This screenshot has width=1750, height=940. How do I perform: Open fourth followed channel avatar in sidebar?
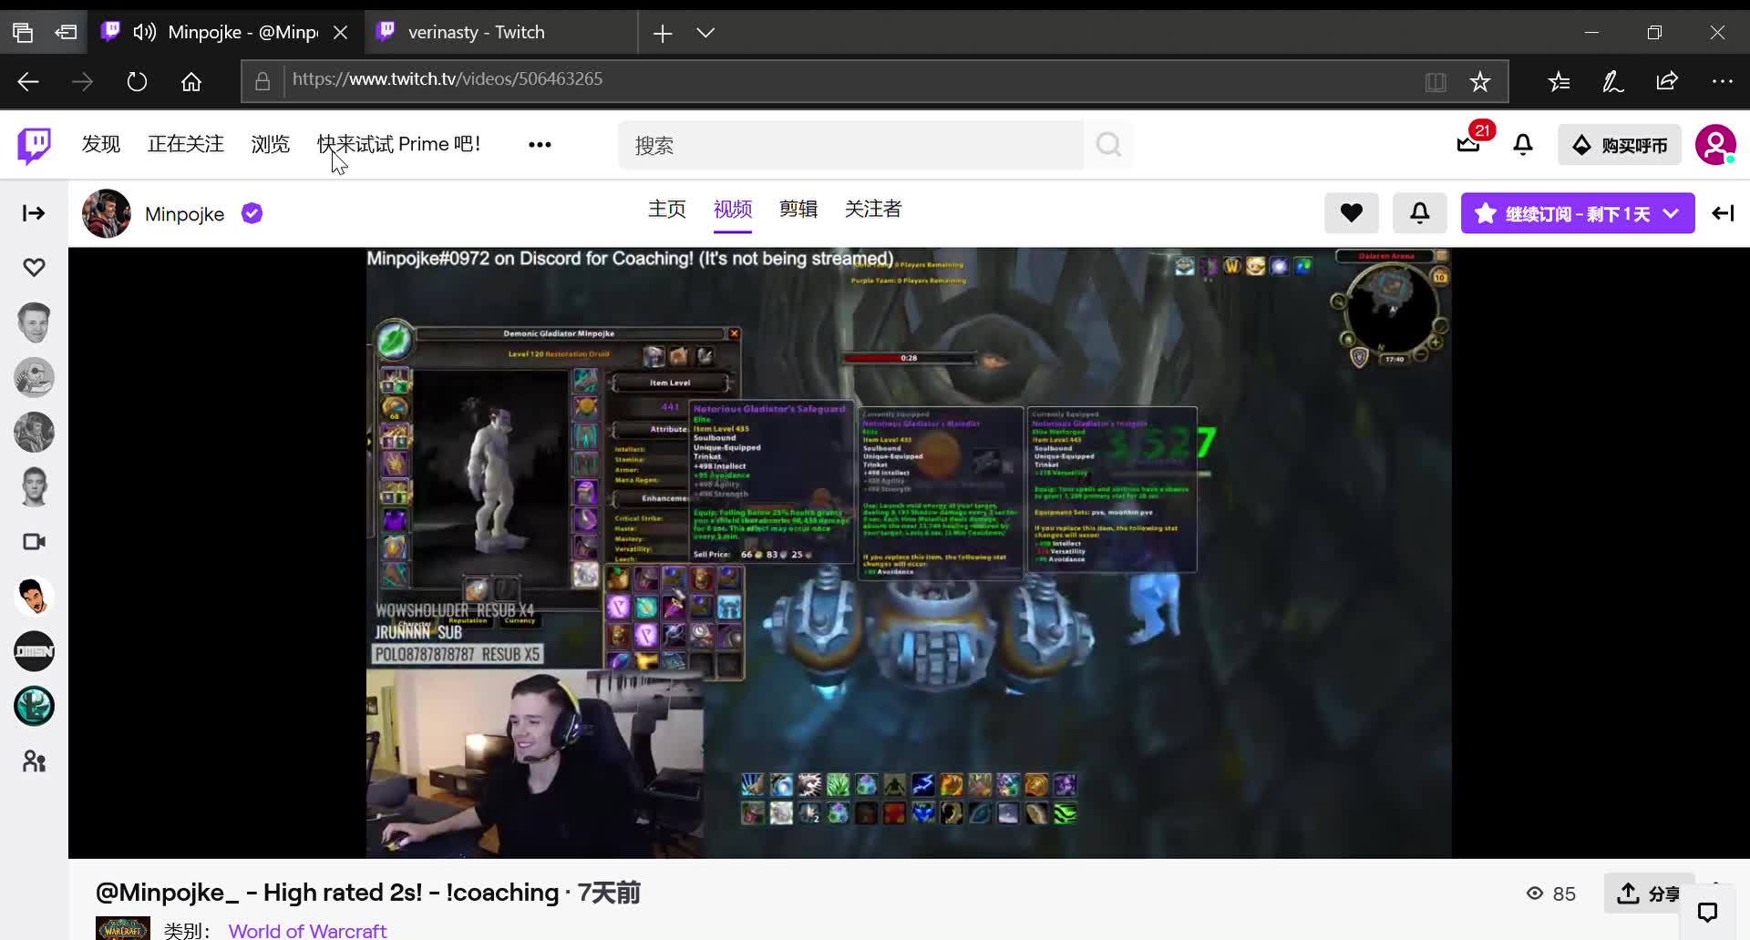coord(34,486)
